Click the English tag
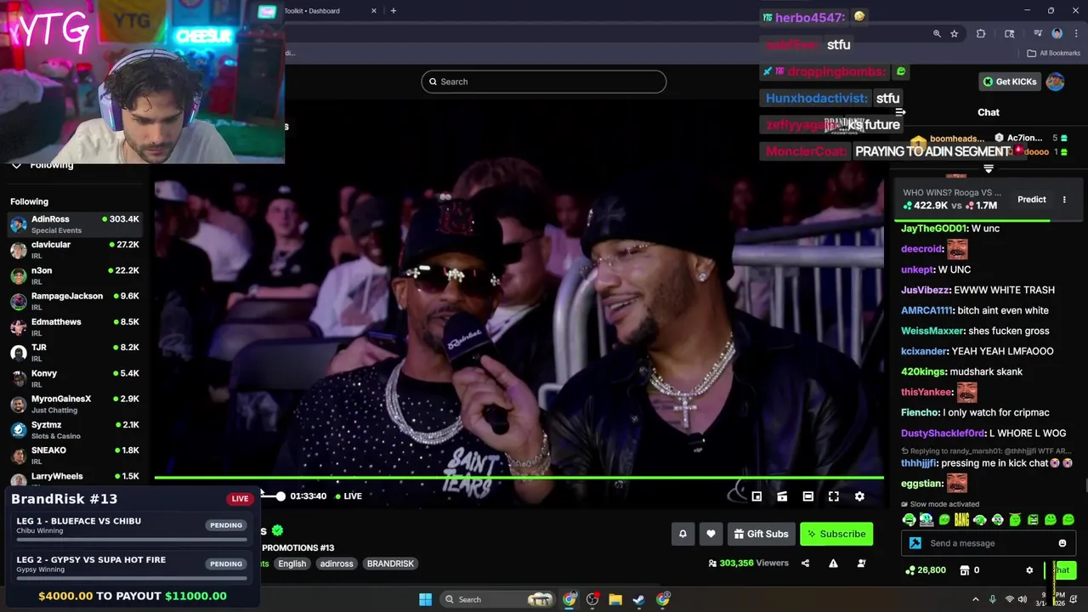Image resolution: width=1088 pixels, height=612 pixels. tap(292, 564)
